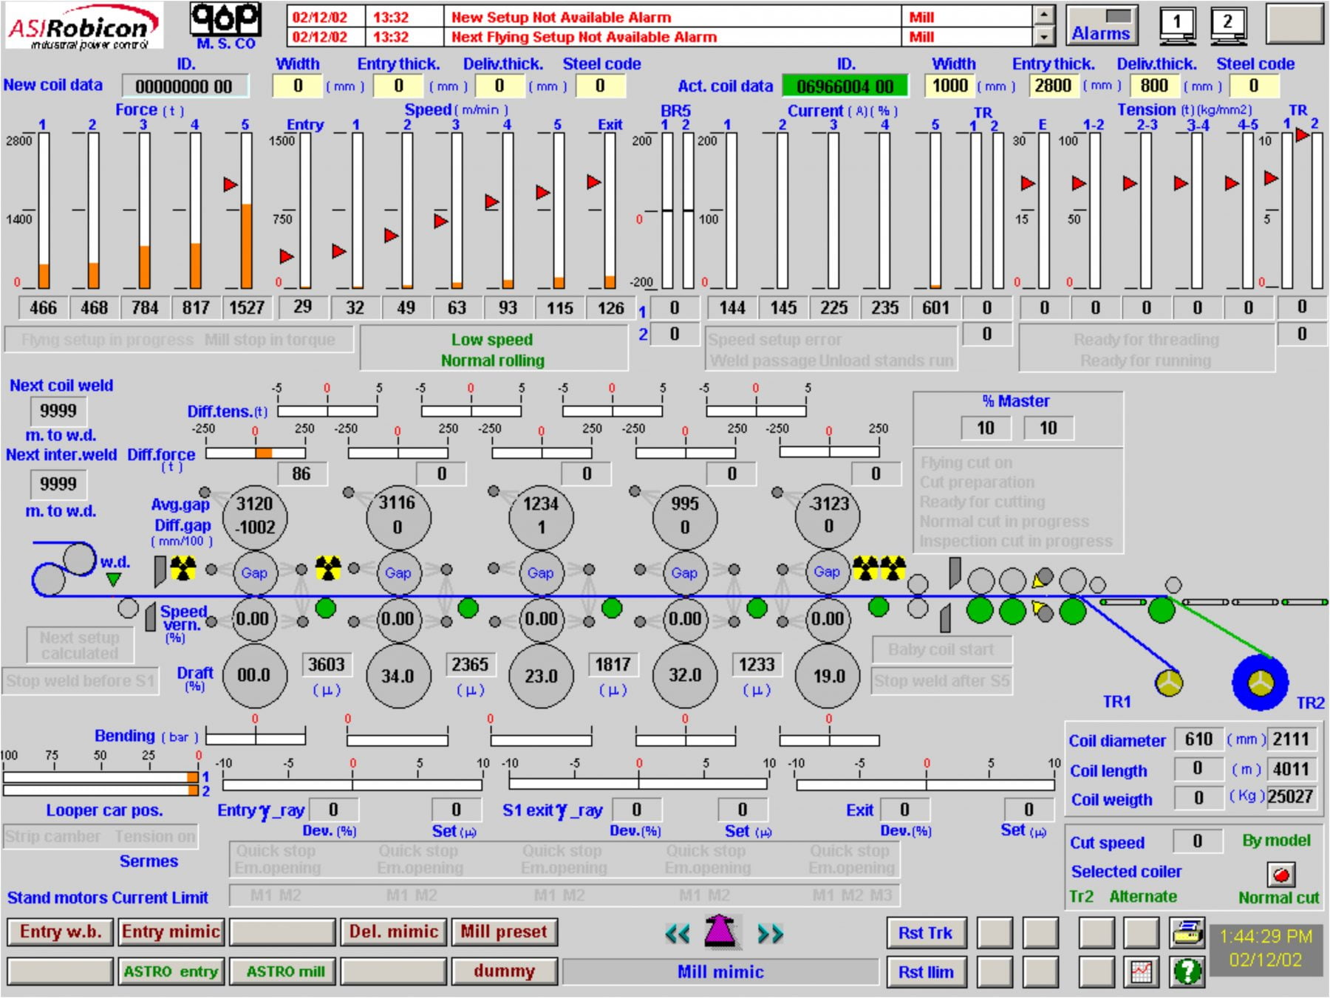Toggle the Gap control on stand 5
The image size is (1330, 998).
click(x=827, y=572)
